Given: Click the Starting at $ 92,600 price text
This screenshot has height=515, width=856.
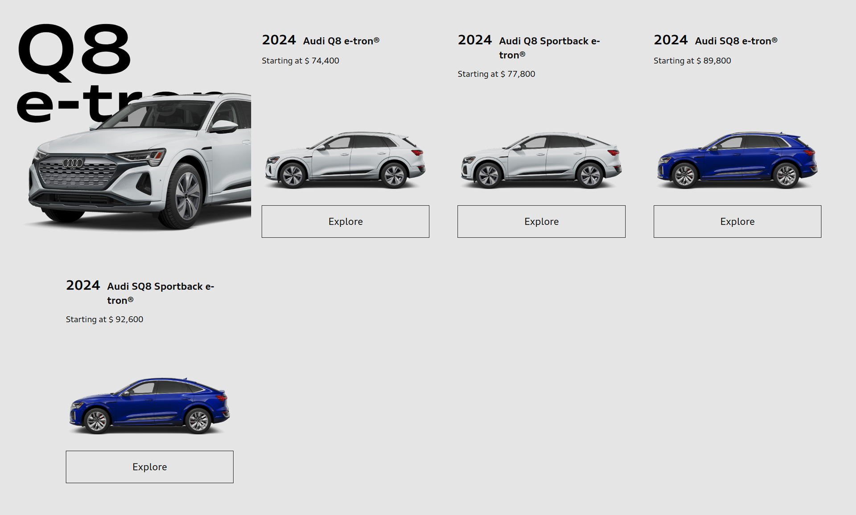Looking at the screenshot, I should pyautogui.click(x=104, y=319).
